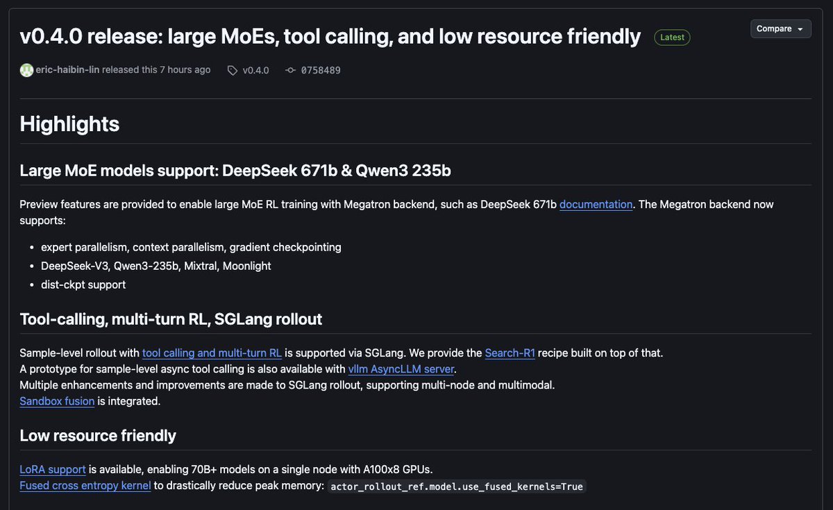Open the Sandbox fusion link

57,400
